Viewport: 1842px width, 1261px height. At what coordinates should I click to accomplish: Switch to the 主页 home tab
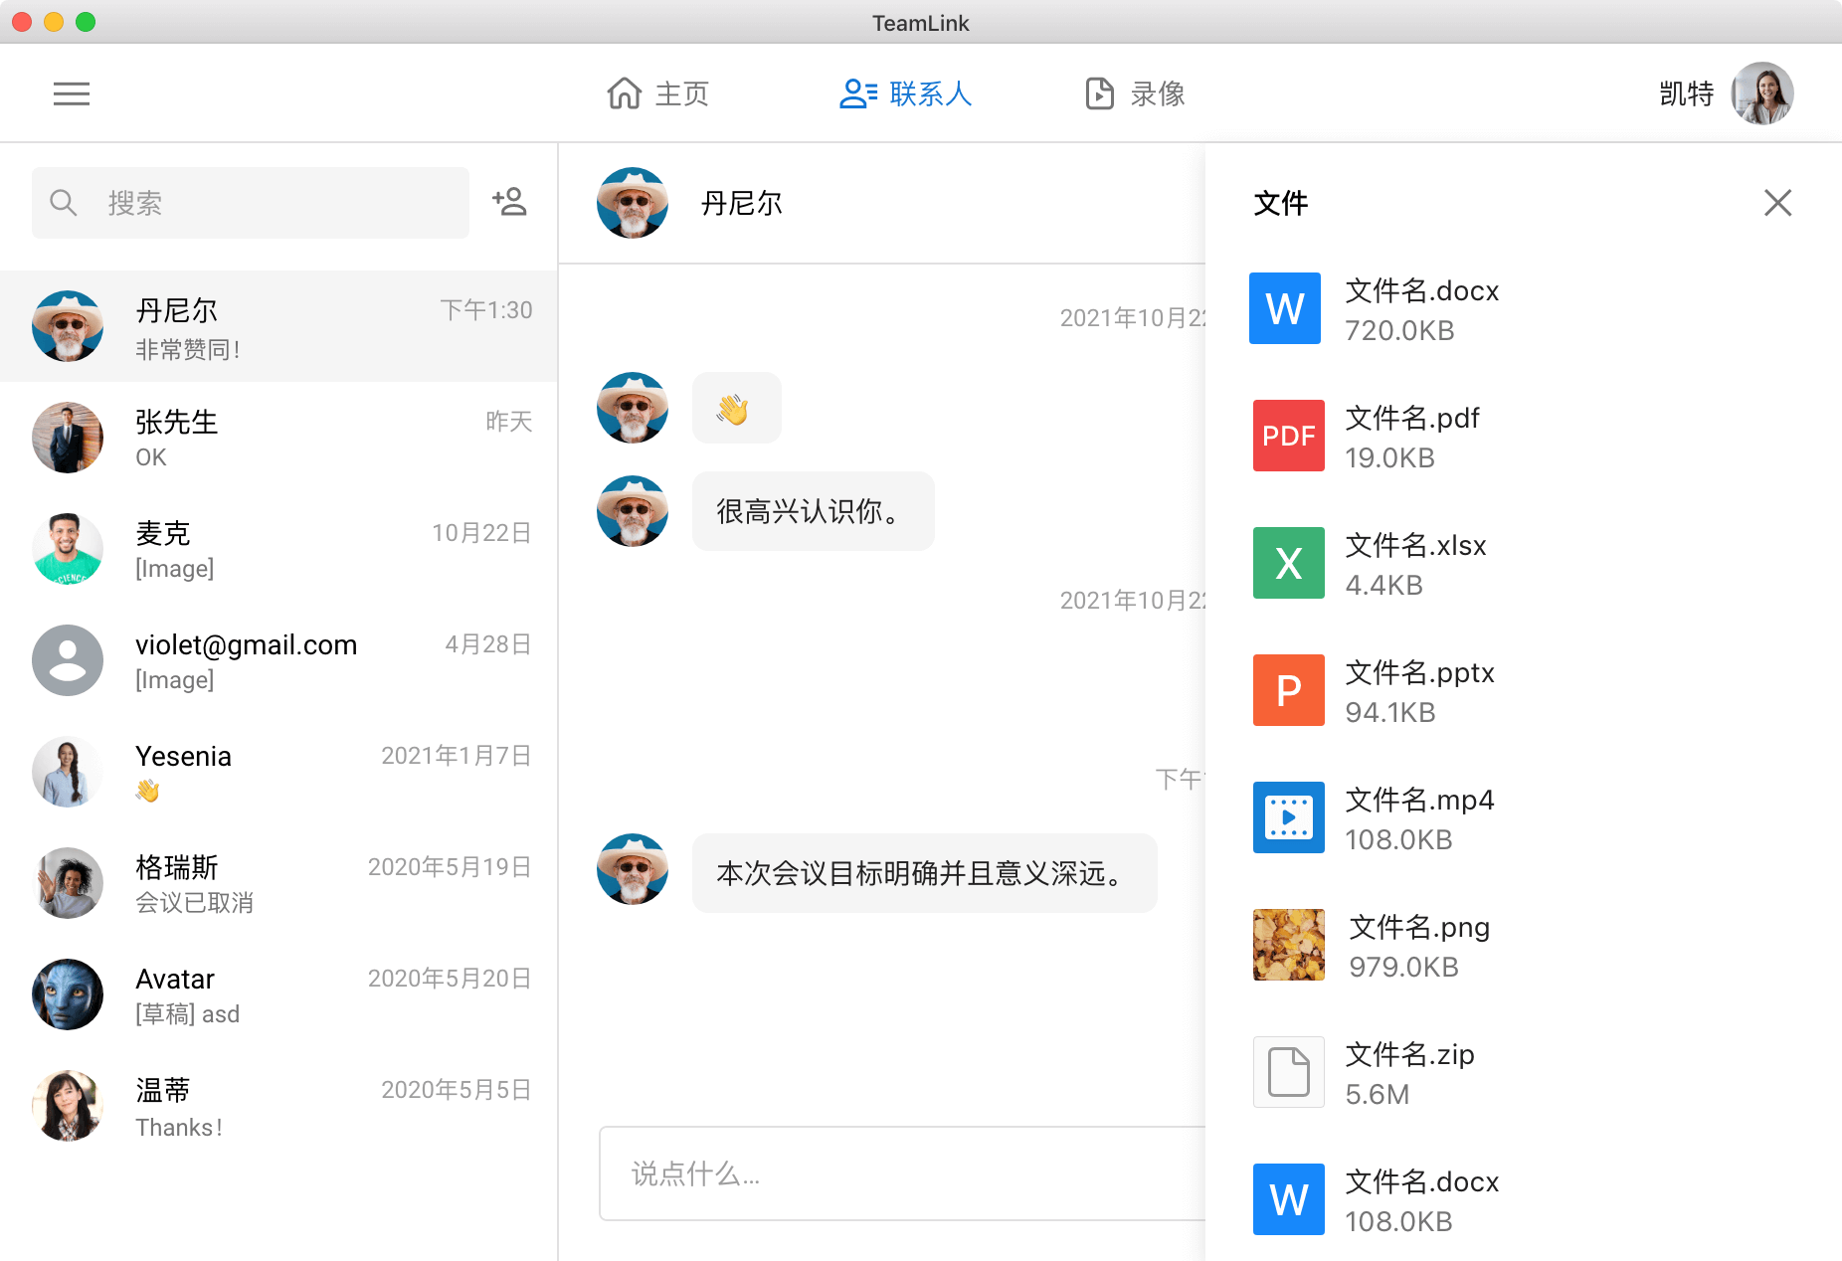(x=657, y=93)
